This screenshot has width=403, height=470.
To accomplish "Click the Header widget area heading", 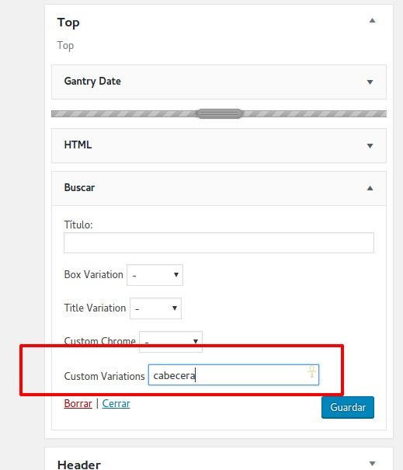I will coord(79,465).
